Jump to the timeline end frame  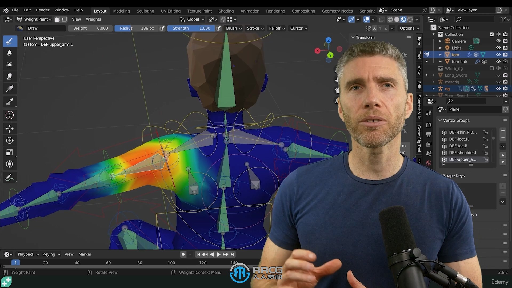[x=233, y=254]
